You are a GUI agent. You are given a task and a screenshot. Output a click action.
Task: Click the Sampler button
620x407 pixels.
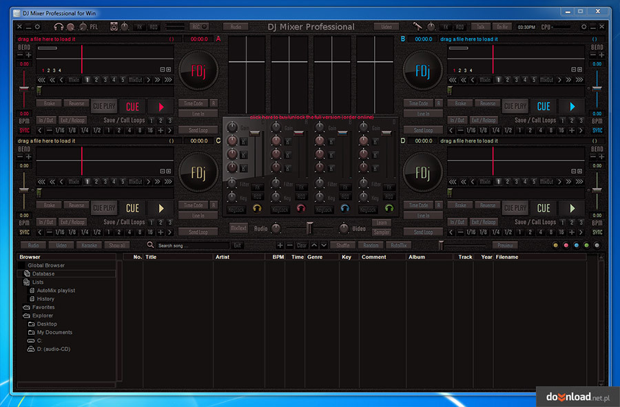[x=382, y=232]
